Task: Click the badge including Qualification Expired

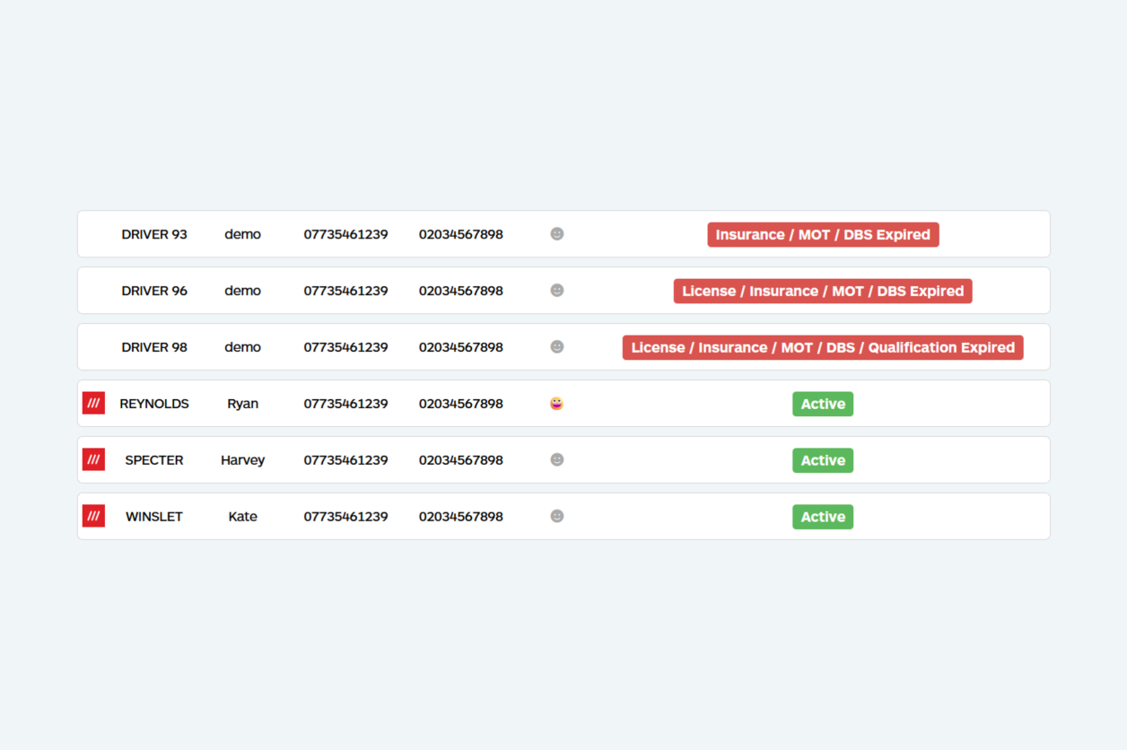Action: [823, 348]
